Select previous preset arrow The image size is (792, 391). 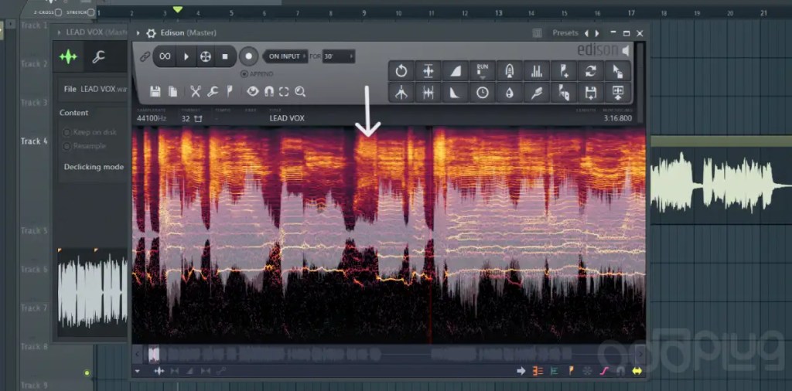coord(586,33)
